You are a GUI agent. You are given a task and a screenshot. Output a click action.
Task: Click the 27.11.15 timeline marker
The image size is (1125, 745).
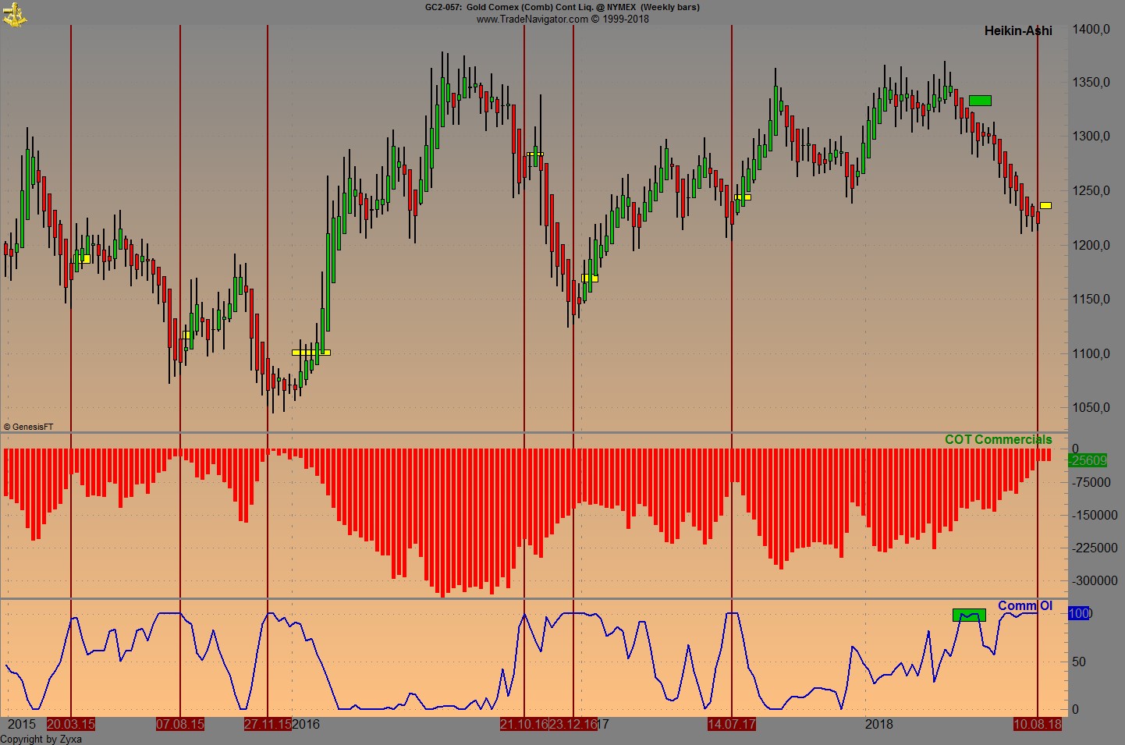268,724
